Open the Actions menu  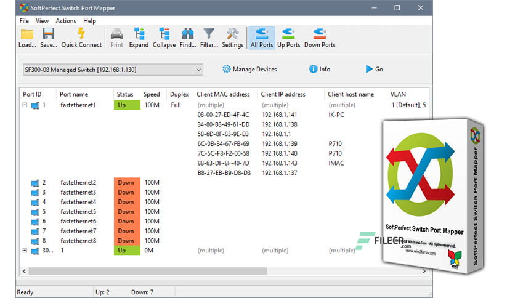click(66, 21)
